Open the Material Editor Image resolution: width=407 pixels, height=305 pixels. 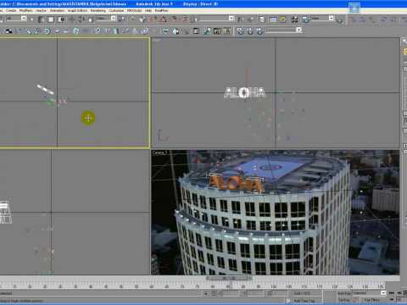coord(294,19)
